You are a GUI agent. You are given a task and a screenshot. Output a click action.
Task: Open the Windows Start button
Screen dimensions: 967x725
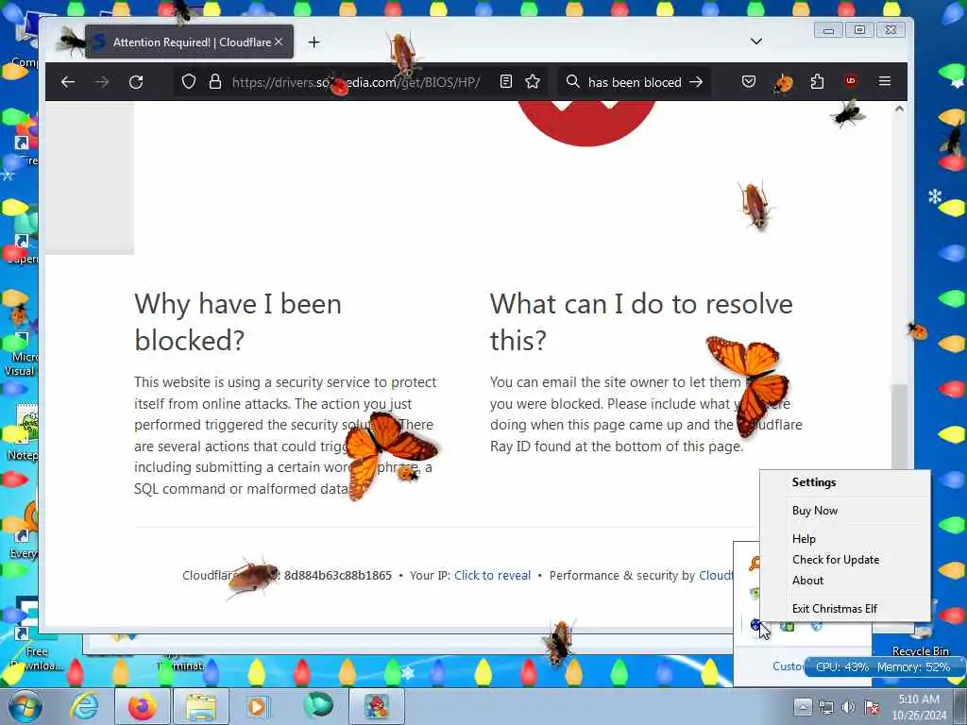[x=24, y=706]
